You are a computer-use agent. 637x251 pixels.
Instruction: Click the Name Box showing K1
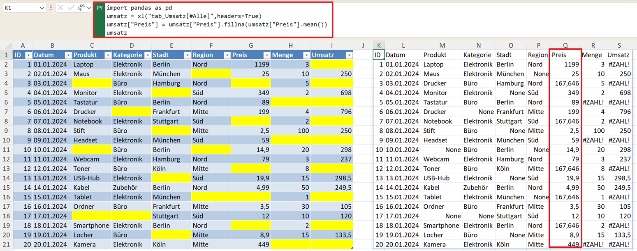[21, 8]
